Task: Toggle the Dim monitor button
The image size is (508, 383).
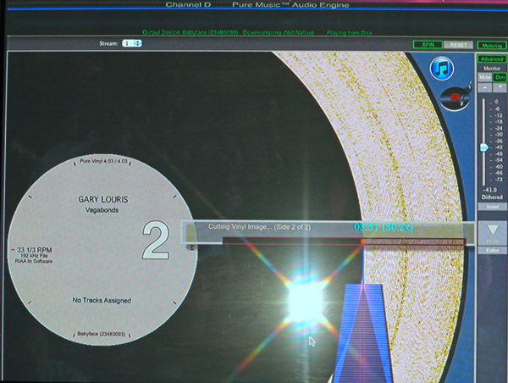Action: pyautogui.click(x=500, y=77)
